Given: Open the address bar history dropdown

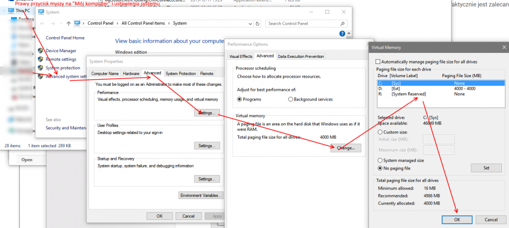Looking at the screenshot, I should [250, 23].
